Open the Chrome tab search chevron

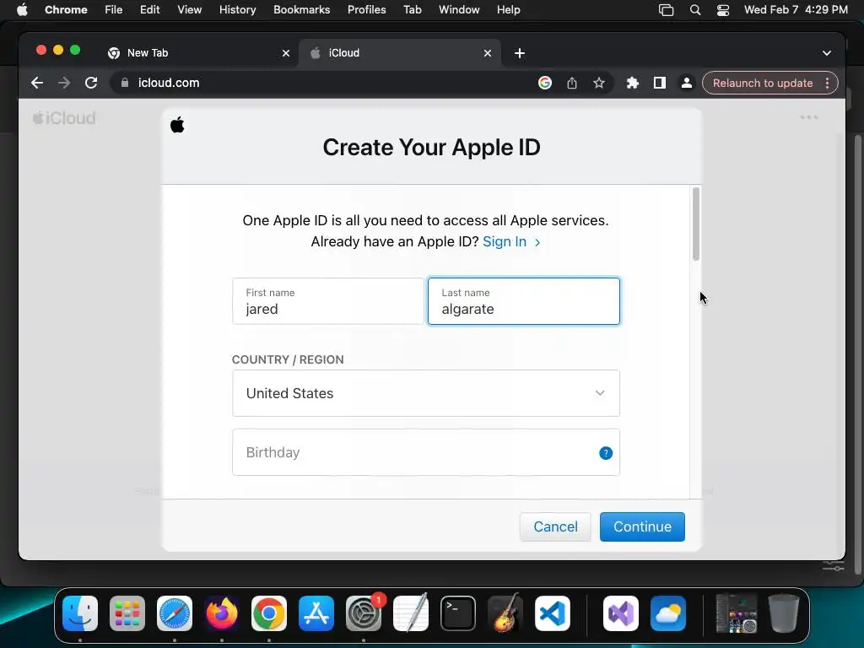pyautogui.click(x=827, y=53)
